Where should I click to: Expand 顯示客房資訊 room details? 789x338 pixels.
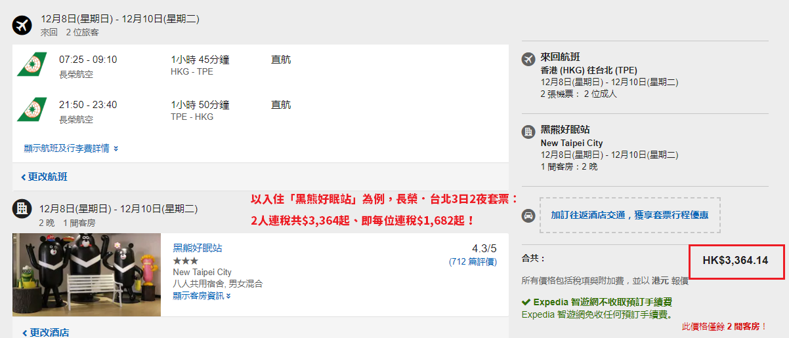coord(202,296)
